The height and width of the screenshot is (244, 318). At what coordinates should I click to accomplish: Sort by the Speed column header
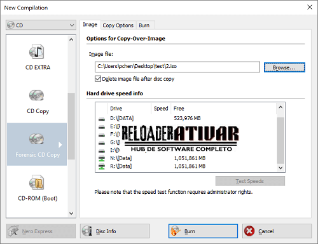(x=161, y=109)
